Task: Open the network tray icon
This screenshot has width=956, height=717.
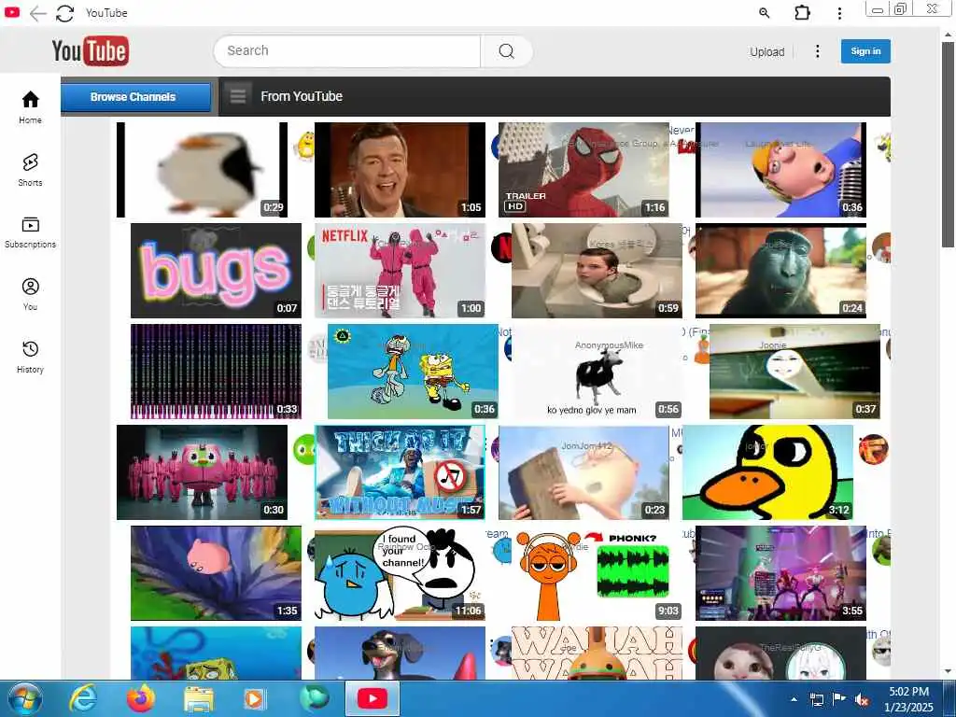Action: (816, 700)
